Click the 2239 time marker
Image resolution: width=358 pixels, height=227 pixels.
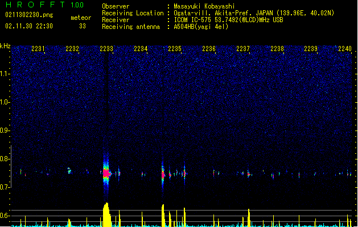coord(311,49)
